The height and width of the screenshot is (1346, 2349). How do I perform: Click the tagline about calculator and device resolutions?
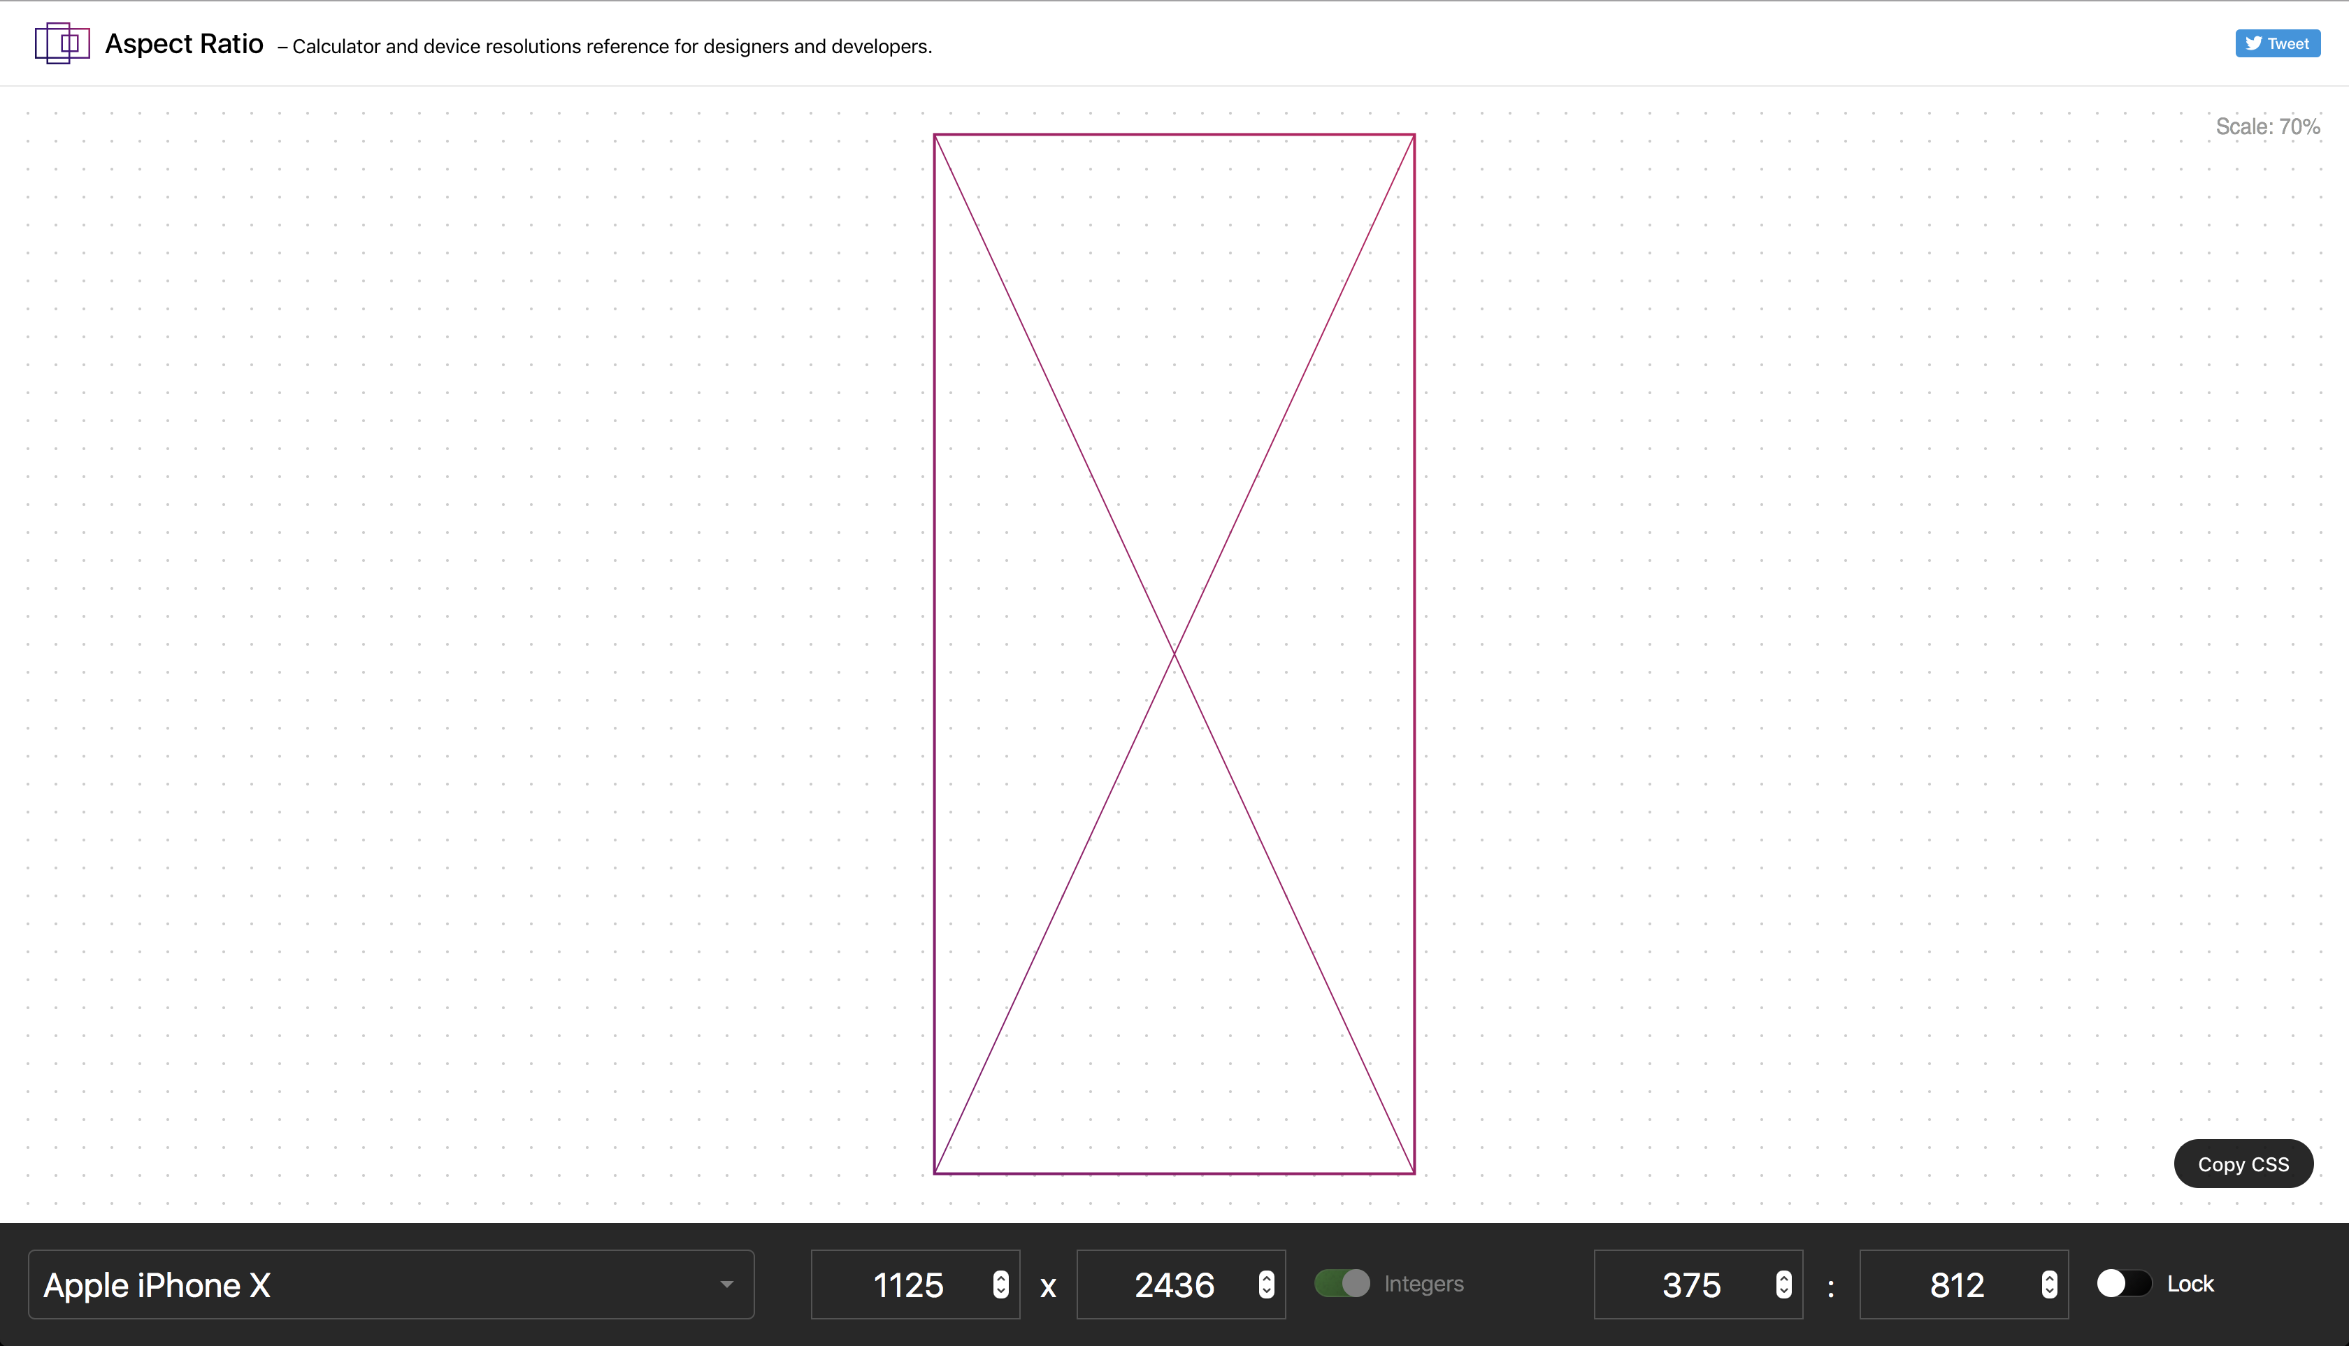coord(605,46)
